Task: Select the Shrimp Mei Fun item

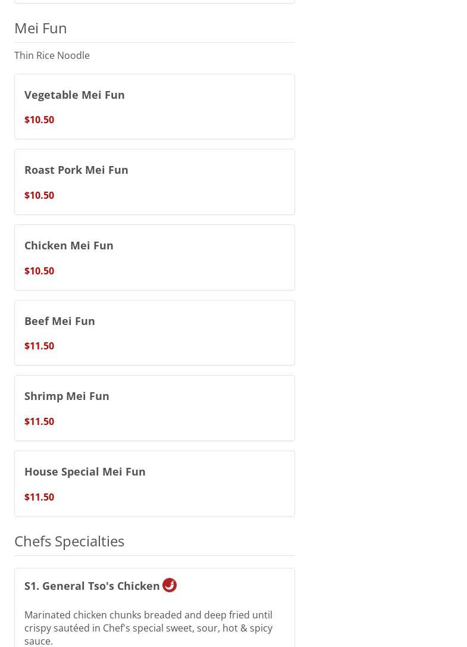Action: [x=154, y=408]
